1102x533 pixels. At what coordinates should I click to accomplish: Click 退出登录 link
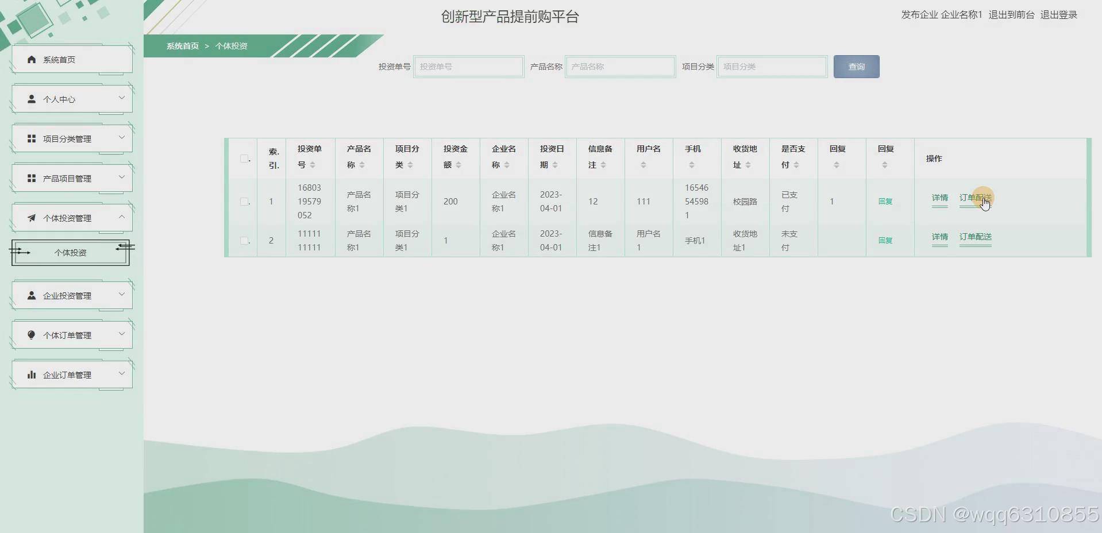[x=1058, y=15]
